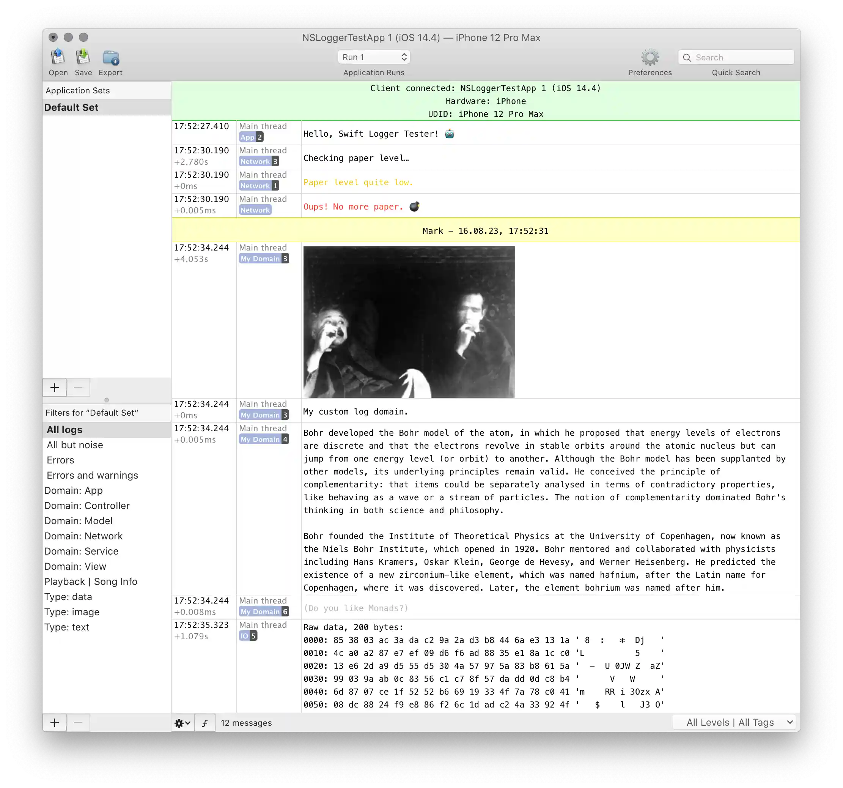The width and height of the screenshot is (843, 788).
Task: Click inside the Quick Search field
Action: click(x=742, y=57)
